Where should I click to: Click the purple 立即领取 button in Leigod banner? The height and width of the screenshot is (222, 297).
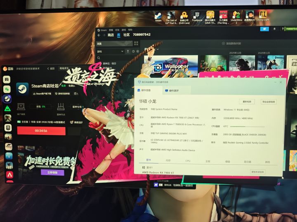pyautogui.click(x=52, y=172)
